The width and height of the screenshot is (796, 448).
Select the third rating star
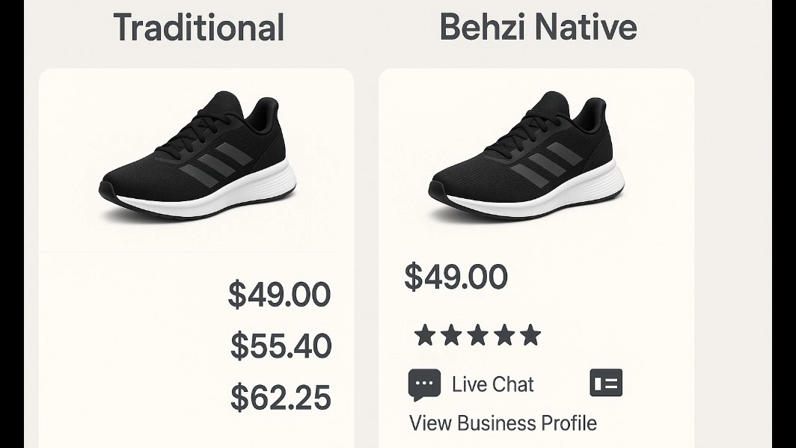coord(478,335)
